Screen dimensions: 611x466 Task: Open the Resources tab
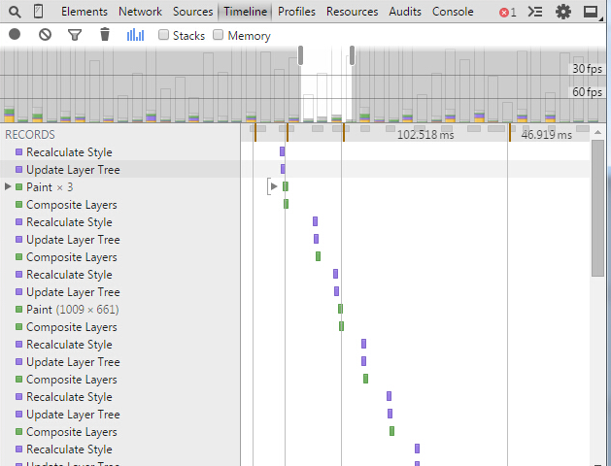pos(353,12)
